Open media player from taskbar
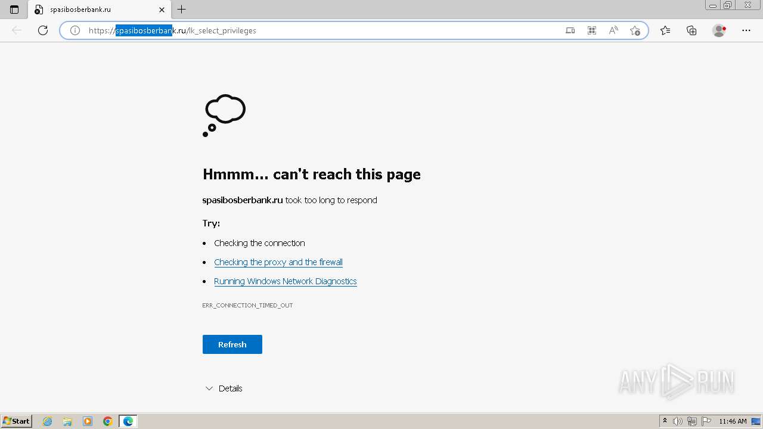This screenshot has height=429, width=763. coord(88,421)
